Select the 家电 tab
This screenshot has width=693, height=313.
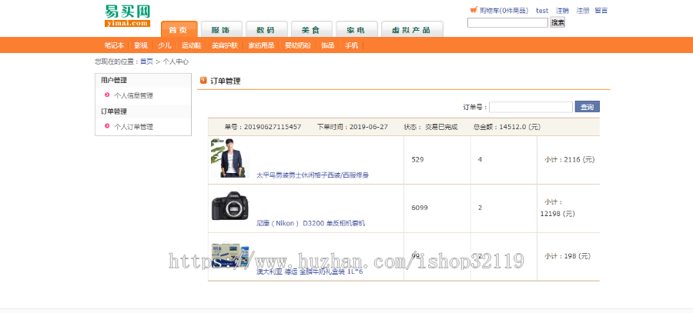point(357,29)
